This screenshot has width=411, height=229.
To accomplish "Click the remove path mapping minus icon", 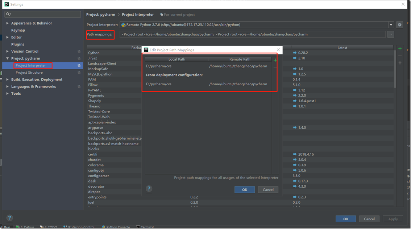I will pyautogui.click(x=275, y=67).
